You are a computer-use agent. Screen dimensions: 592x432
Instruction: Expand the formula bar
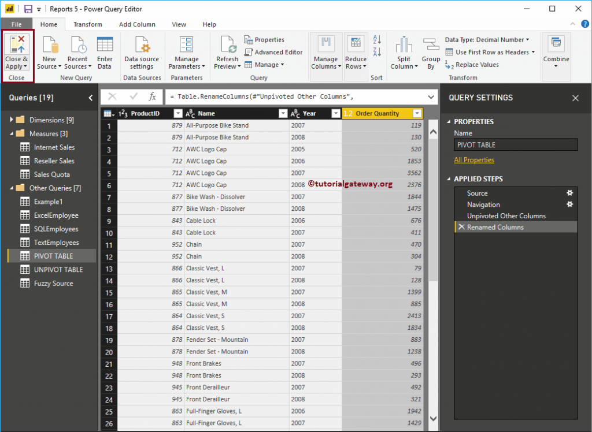click(431, 97)
